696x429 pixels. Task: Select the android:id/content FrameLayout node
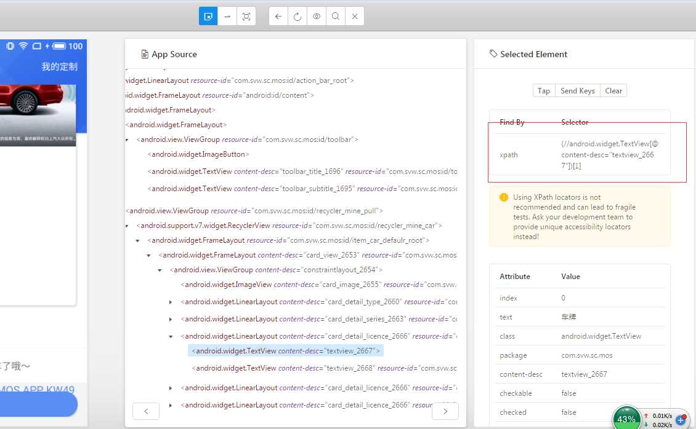(x=220, y=95)
